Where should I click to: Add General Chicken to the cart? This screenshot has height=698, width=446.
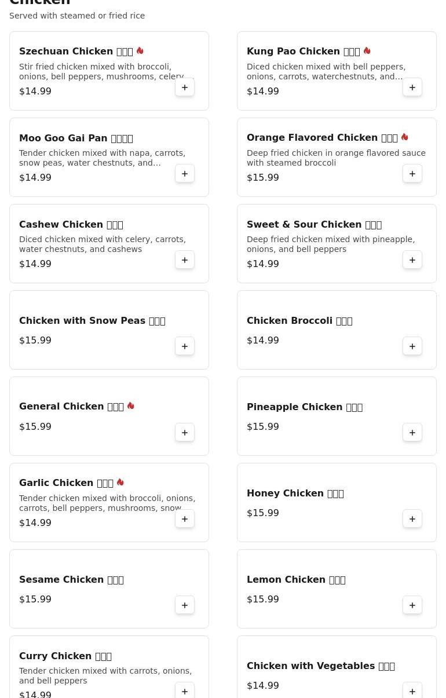point(185,433)
